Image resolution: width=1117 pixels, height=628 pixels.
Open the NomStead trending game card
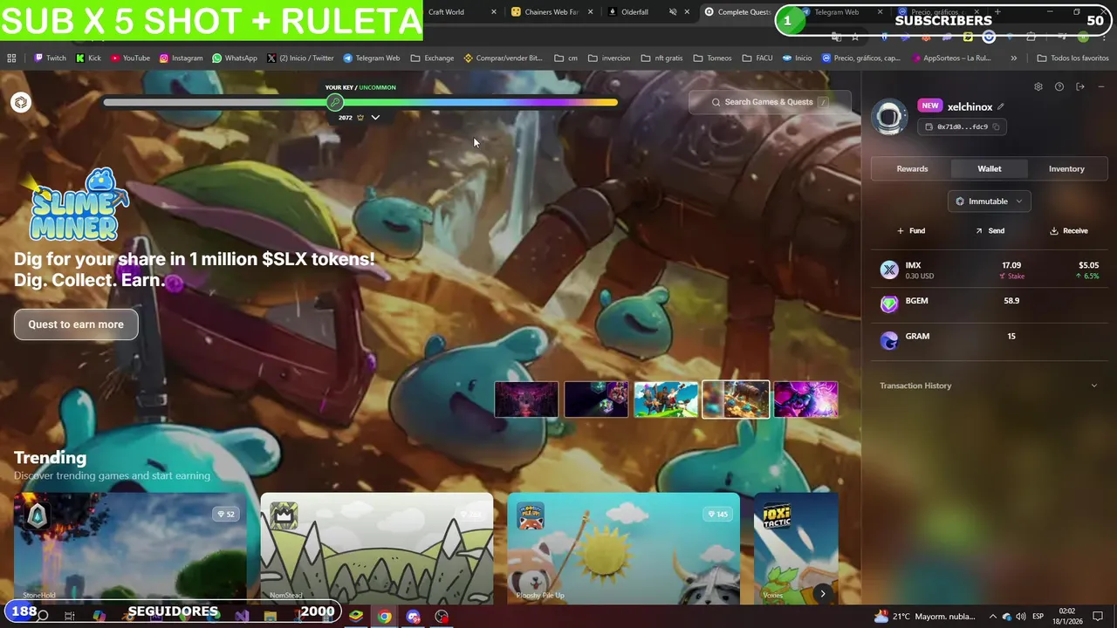point(377,549)
